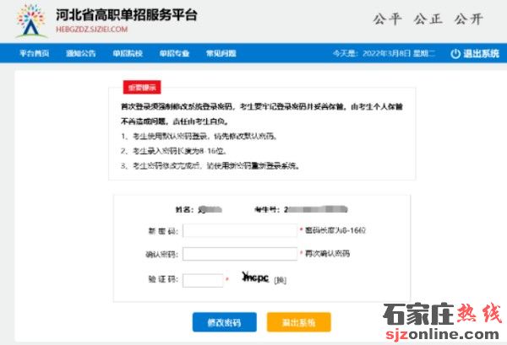
Task: Open 通知公告 in the navigation bar
Action: pos(81,53)
